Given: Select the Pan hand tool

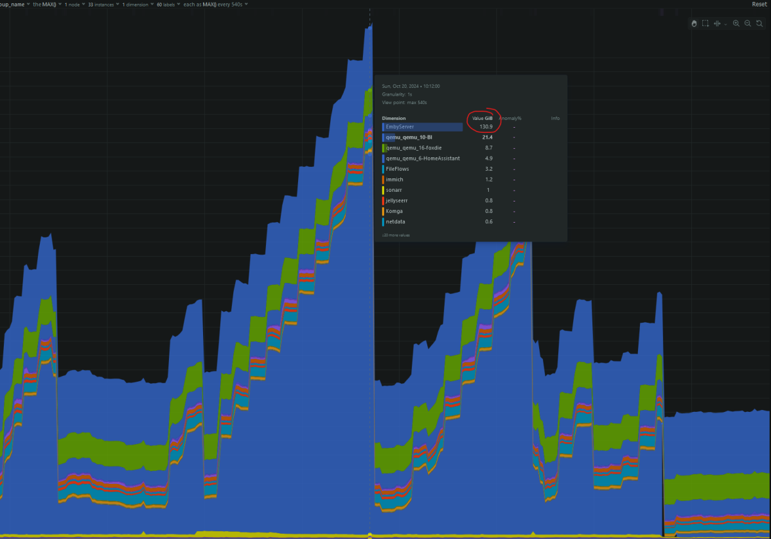Looking at the screenshot, I should [694, 23].
